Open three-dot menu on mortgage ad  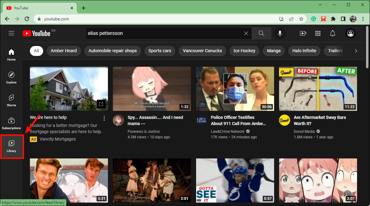[x=104, y=118]
